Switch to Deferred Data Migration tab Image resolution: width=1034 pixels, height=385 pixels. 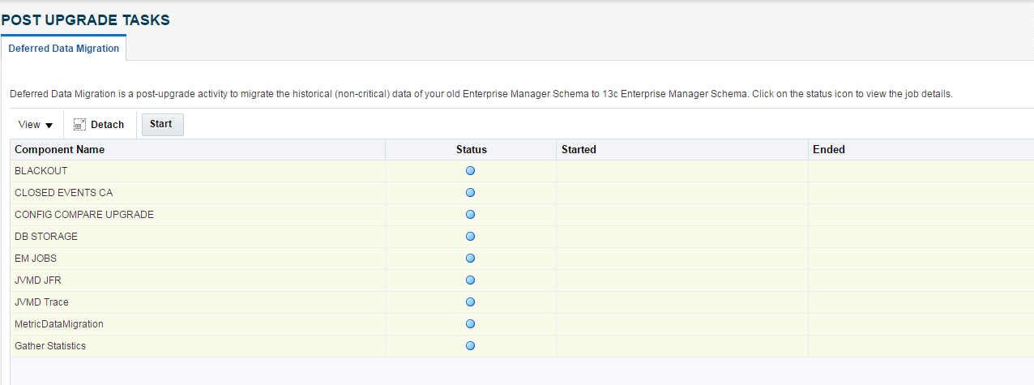pyautogui.click(x=64, y=49)
